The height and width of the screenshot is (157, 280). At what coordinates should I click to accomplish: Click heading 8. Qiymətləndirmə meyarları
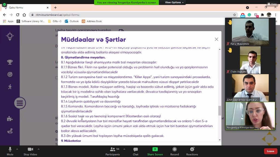83,57
